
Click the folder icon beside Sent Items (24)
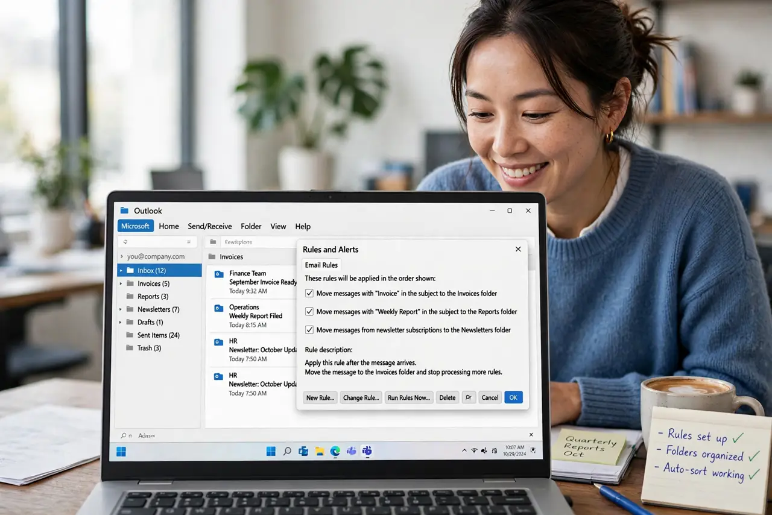pyautogui.click(x=130, y=335)
